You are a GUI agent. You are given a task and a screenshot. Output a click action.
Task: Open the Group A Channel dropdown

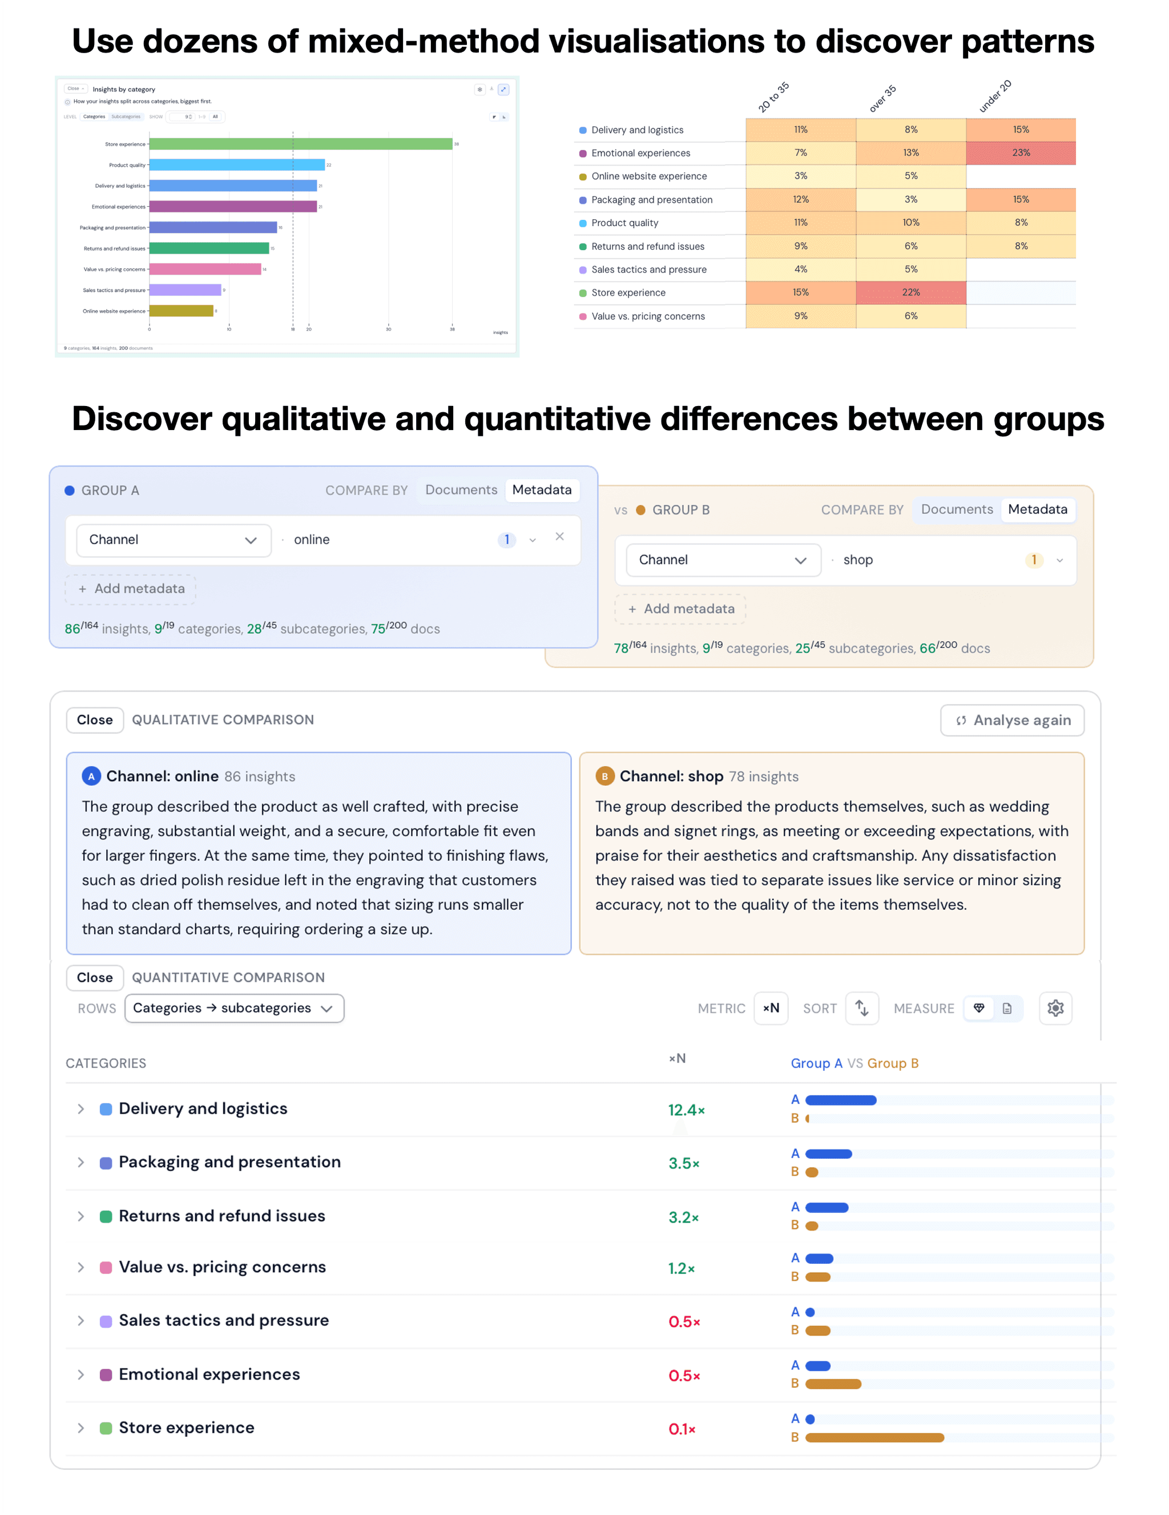[174, 540]
